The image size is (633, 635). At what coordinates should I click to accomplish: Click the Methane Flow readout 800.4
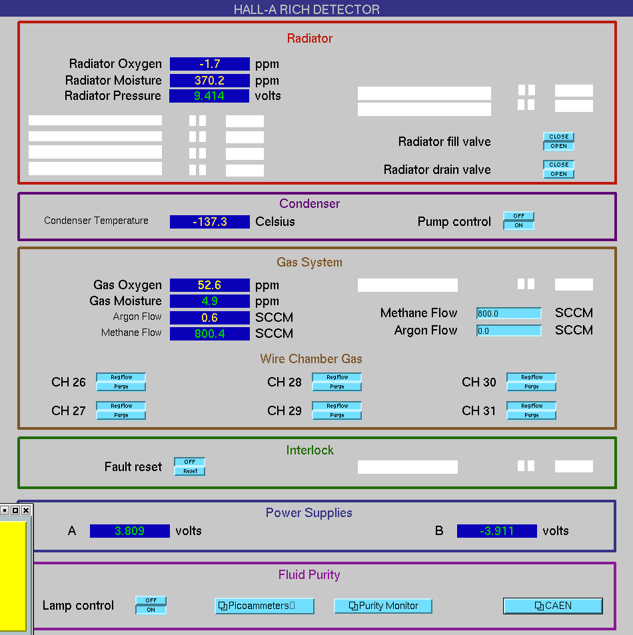(210, 334)
